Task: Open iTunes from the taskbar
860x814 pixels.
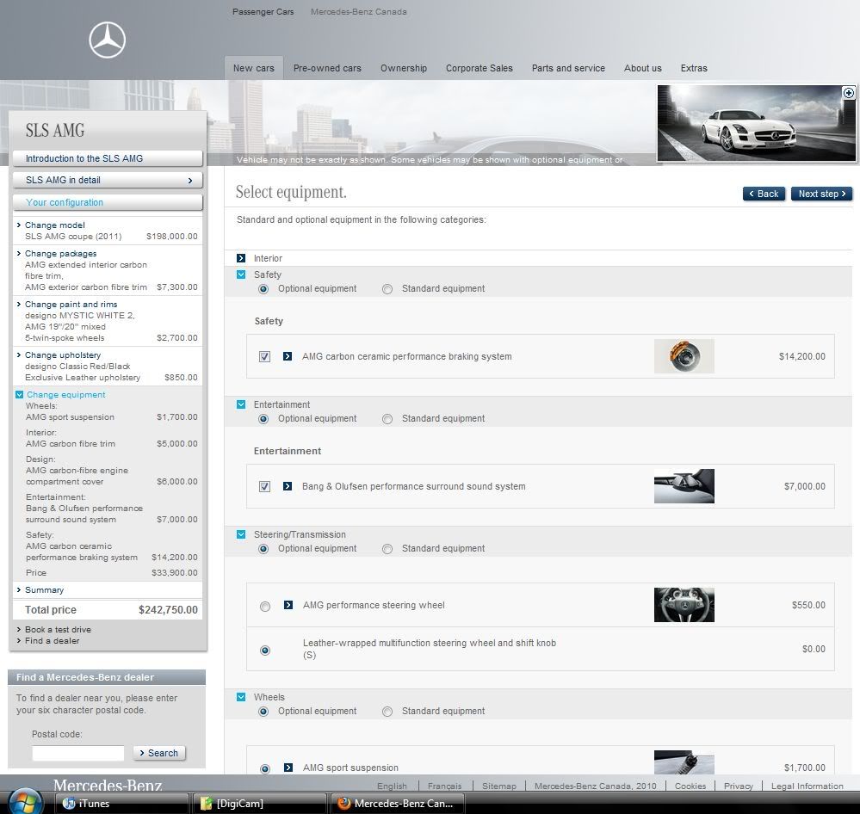Action: point(121,803)
